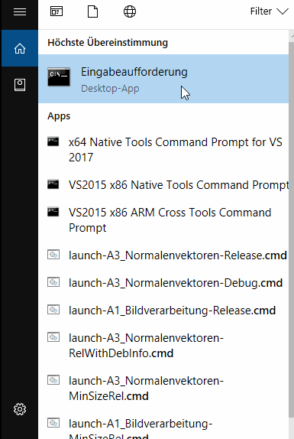Open launch-A1_Bildverarbeitung-Release.cmd
The height and width of the screenshot is (439, 294).
163,311
